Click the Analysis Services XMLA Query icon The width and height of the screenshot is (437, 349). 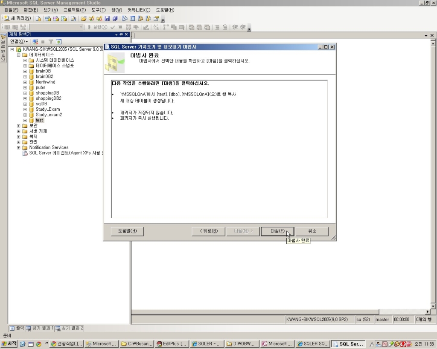point(64,19)
